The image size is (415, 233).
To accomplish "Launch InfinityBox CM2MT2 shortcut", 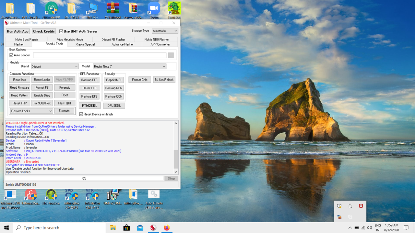I will 92,199.
